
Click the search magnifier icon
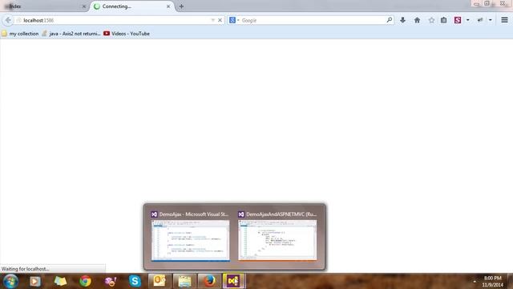[x=390, y=20]
